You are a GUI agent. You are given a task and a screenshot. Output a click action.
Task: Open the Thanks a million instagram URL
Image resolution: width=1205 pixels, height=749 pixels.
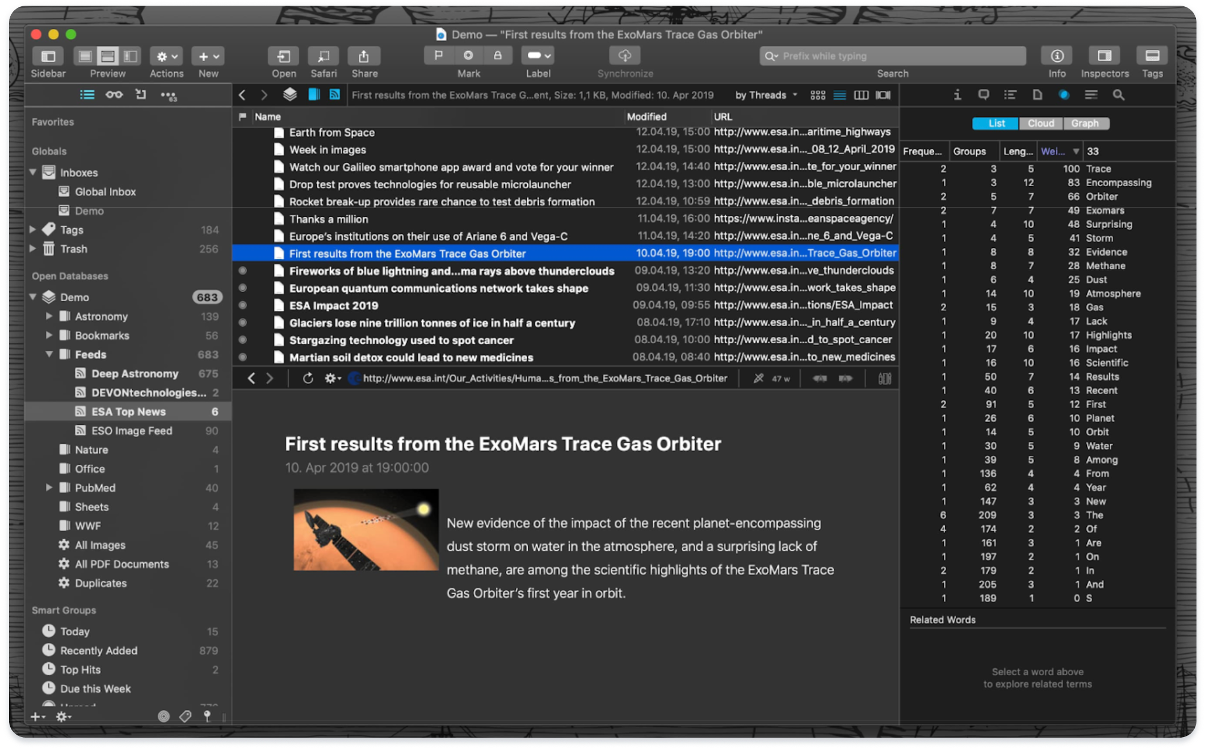click(803, 218)
